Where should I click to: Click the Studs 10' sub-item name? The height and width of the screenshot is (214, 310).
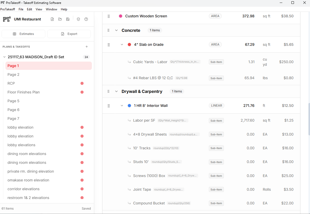point(141,162)
